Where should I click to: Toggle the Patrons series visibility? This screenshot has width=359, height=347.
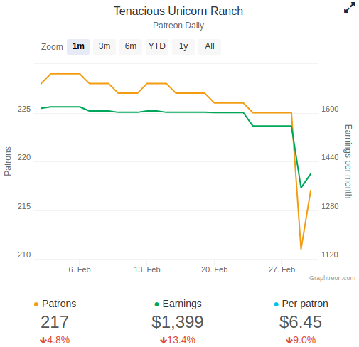pyautogui.click(x=59, y=304)
